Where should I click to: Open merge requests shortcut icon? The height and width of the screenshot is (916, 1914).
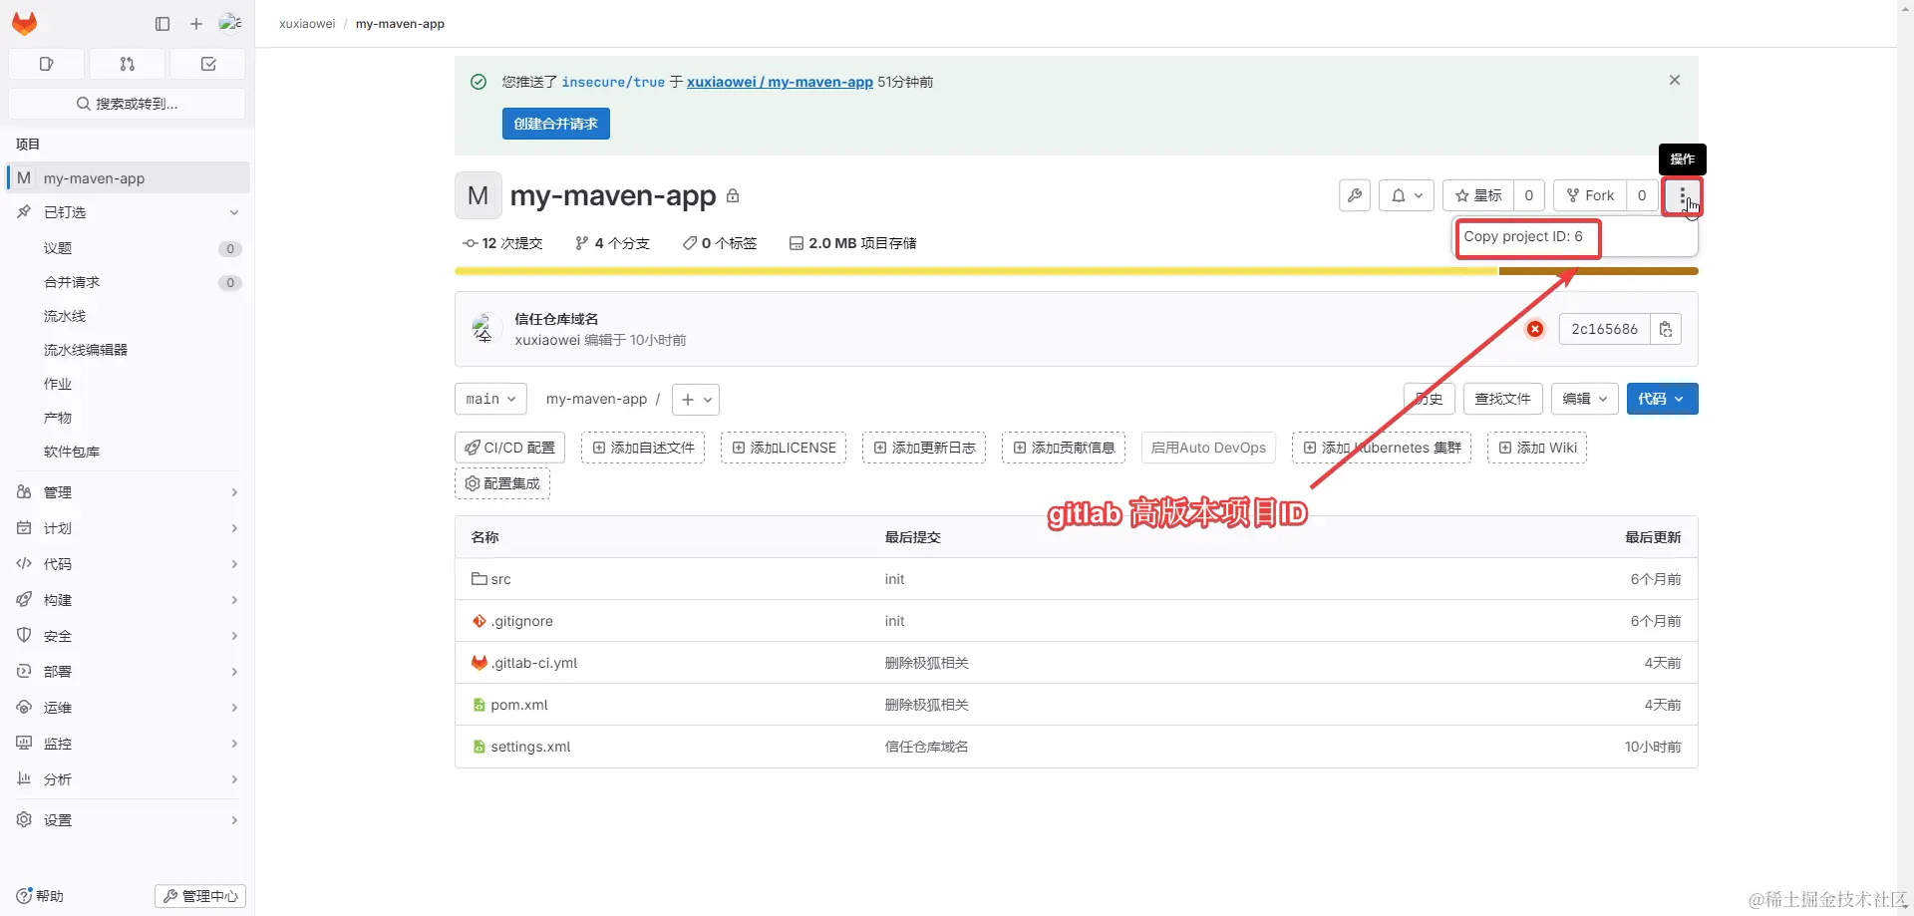127,64
